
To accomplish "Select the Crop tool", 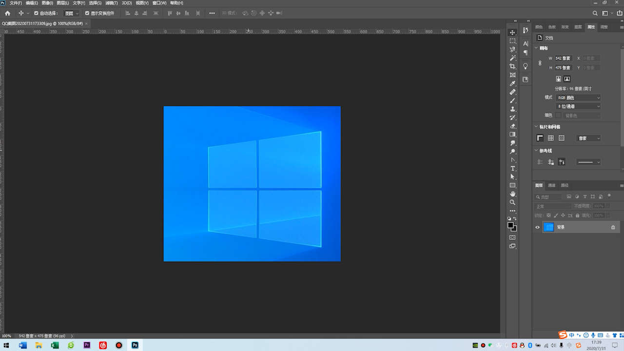I will [512, 66].
